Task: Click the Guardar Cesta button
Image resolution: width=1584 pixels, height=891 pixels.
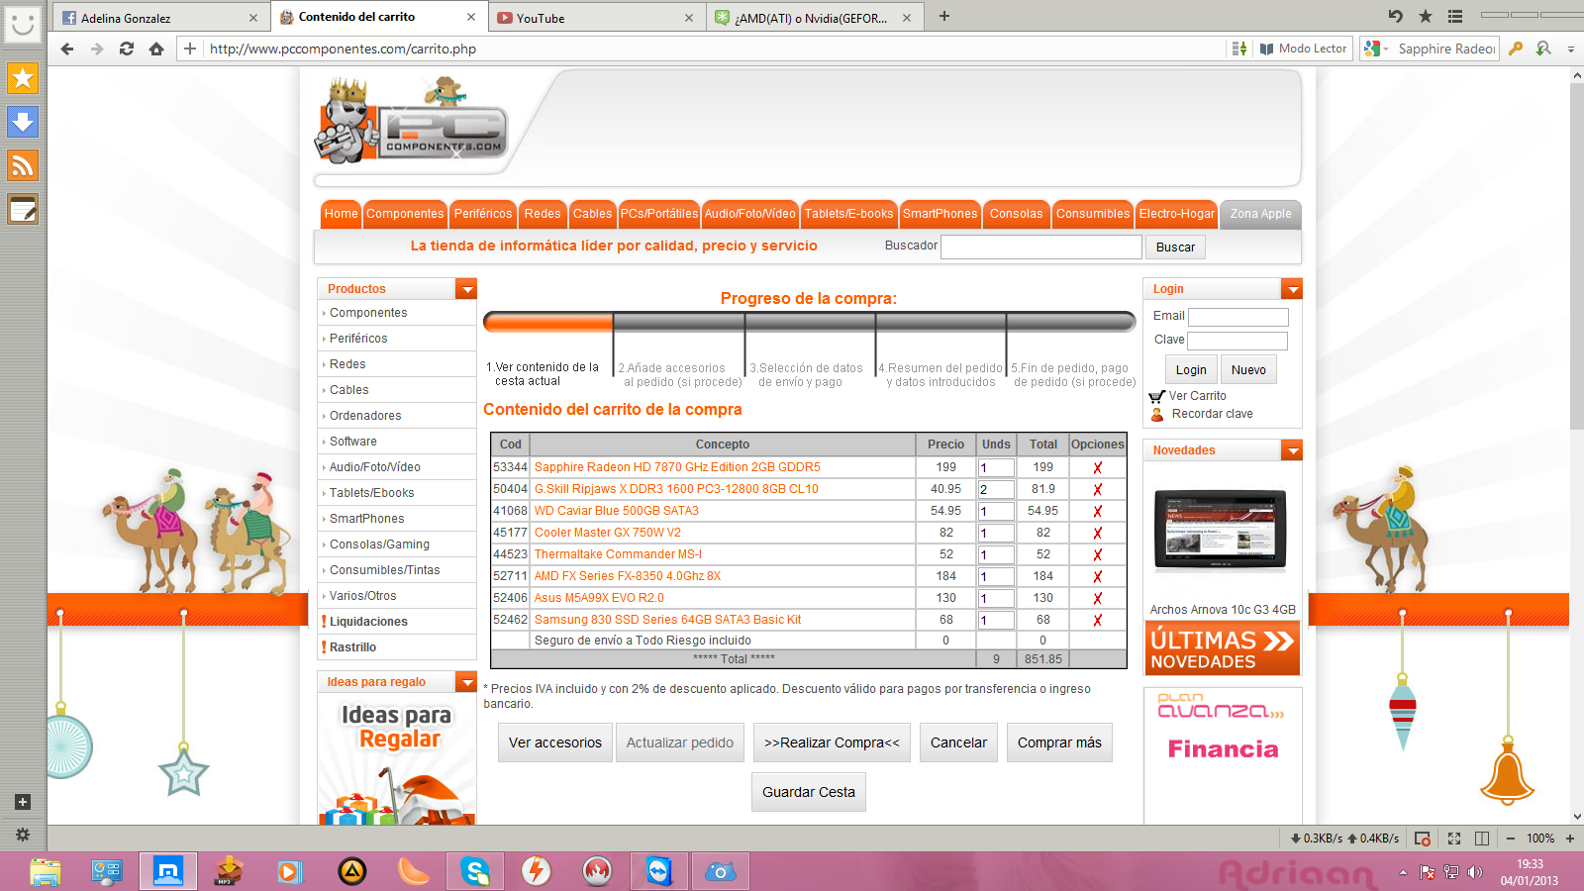Action: [809, 792]
